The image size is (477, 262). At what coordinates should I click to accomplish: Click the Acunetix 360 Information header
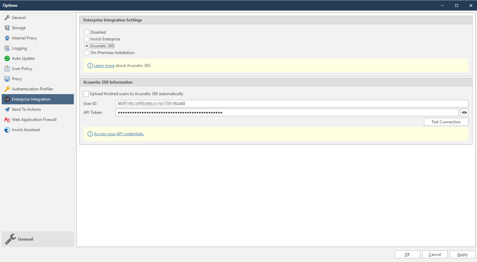pos(276,82)
